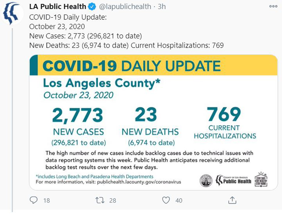Click the County of Los Angeles seal logo
Image resolution: width=282 pixels, height=214 pixels.
(206, 180)
